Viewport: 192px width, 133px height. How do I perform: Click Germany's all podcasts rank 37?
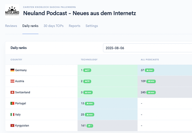[142, 70]
